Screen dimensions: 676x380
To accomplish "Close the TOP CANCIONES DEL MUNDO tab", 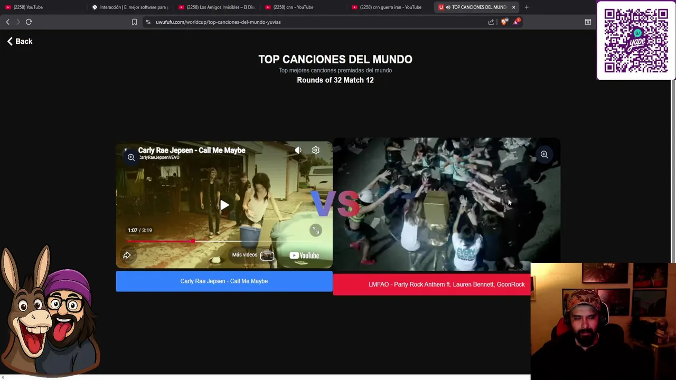I will pyautogui.click(x=513, y=7).
